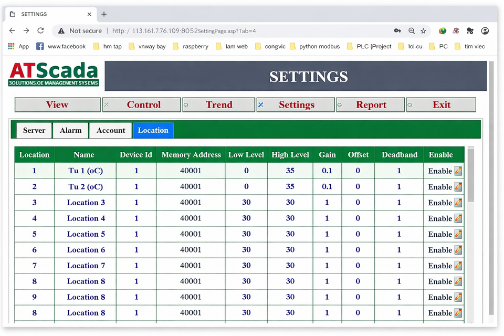Edit the Location 3 row using its pencil icon
The width and height of the screenshot is (504, 336).
click(458, 202)
